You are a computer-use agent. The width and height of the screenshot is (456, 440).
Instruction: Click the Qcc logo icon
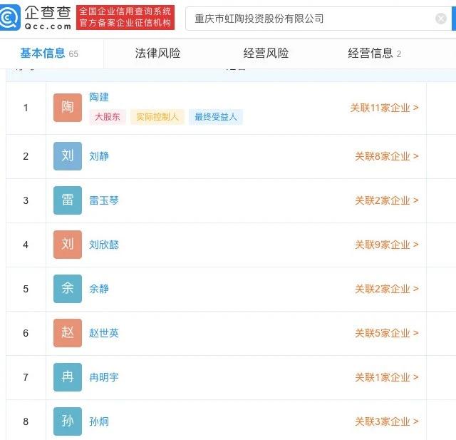pos(11,17)
